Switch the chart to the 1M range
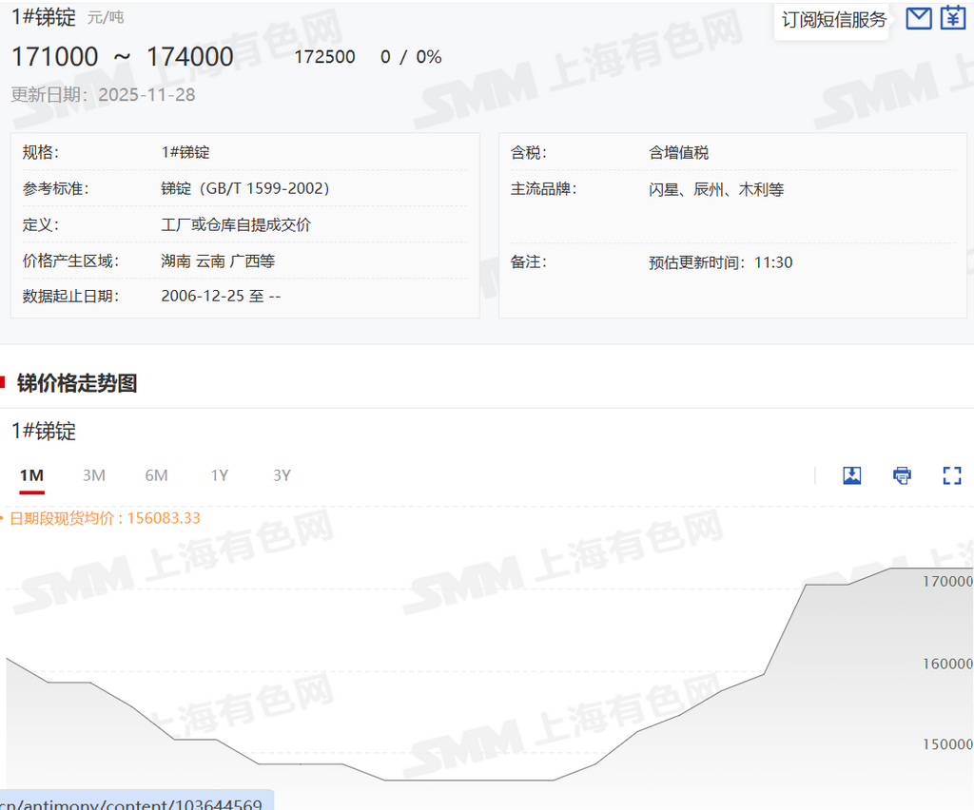Screen dimensions: 974x810 pos(31,475)
